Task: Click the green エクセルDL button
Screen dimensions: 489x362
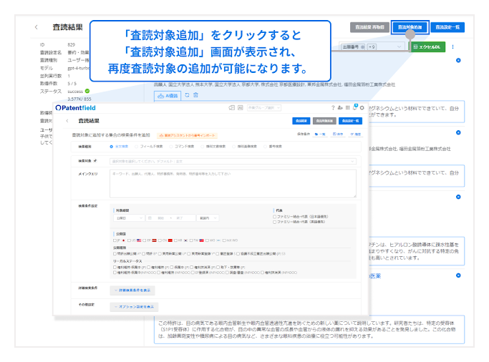Action: click(428, 47)
